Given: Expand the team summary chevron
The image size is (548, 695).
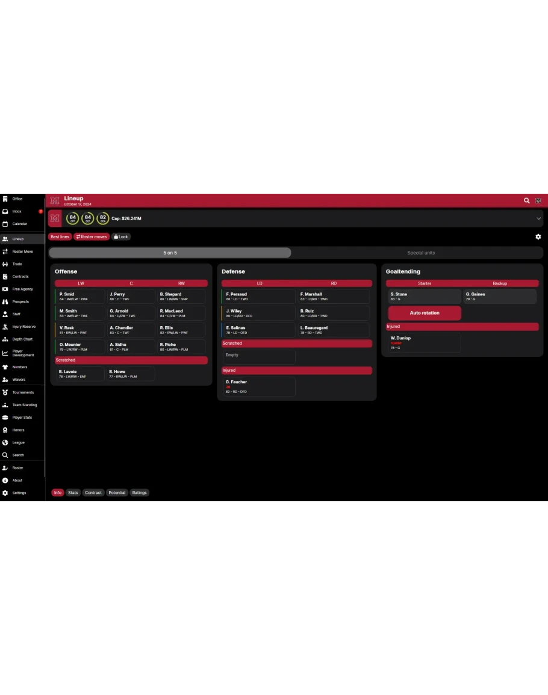Looking at the screenshot, I should point(538,218).
